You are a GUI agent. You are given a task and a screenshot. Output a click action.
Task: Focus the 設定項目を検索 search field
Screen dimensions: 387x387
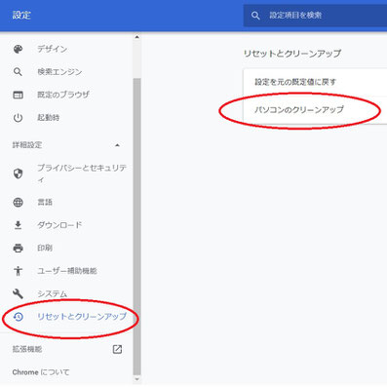point(315,16)
